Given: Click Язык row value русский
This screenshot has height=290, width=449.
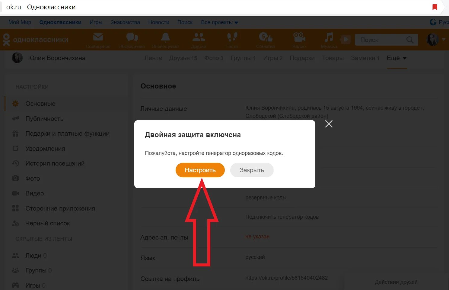Looking at the screenshot, I should tap(255, 257).
